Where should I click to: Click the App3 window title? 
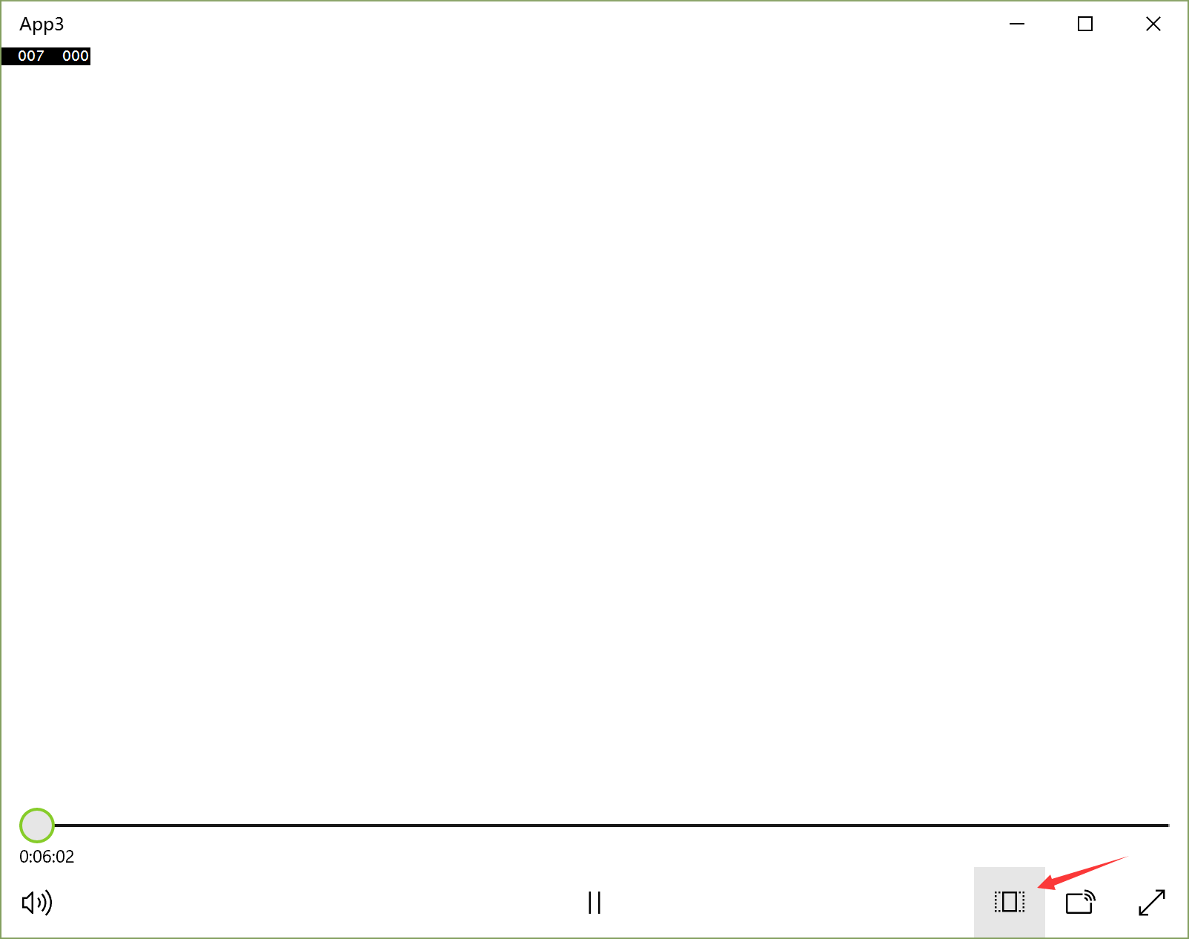(x=42, y=24)
